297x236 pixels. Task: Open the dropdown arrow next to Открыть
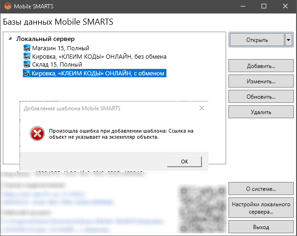coord(288,40)
